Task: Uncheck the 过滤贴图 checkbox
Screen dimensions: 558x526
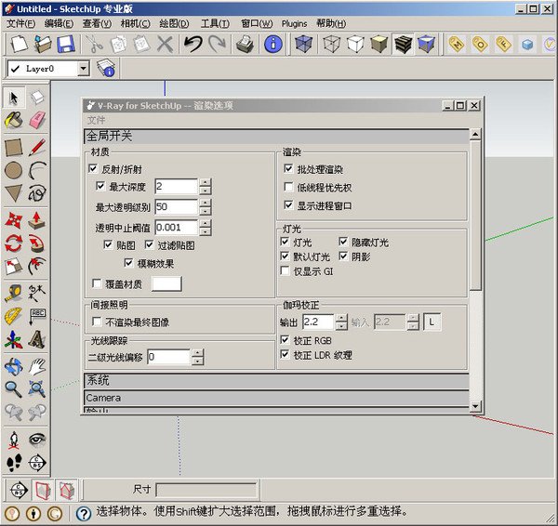Action: (149, 244)
